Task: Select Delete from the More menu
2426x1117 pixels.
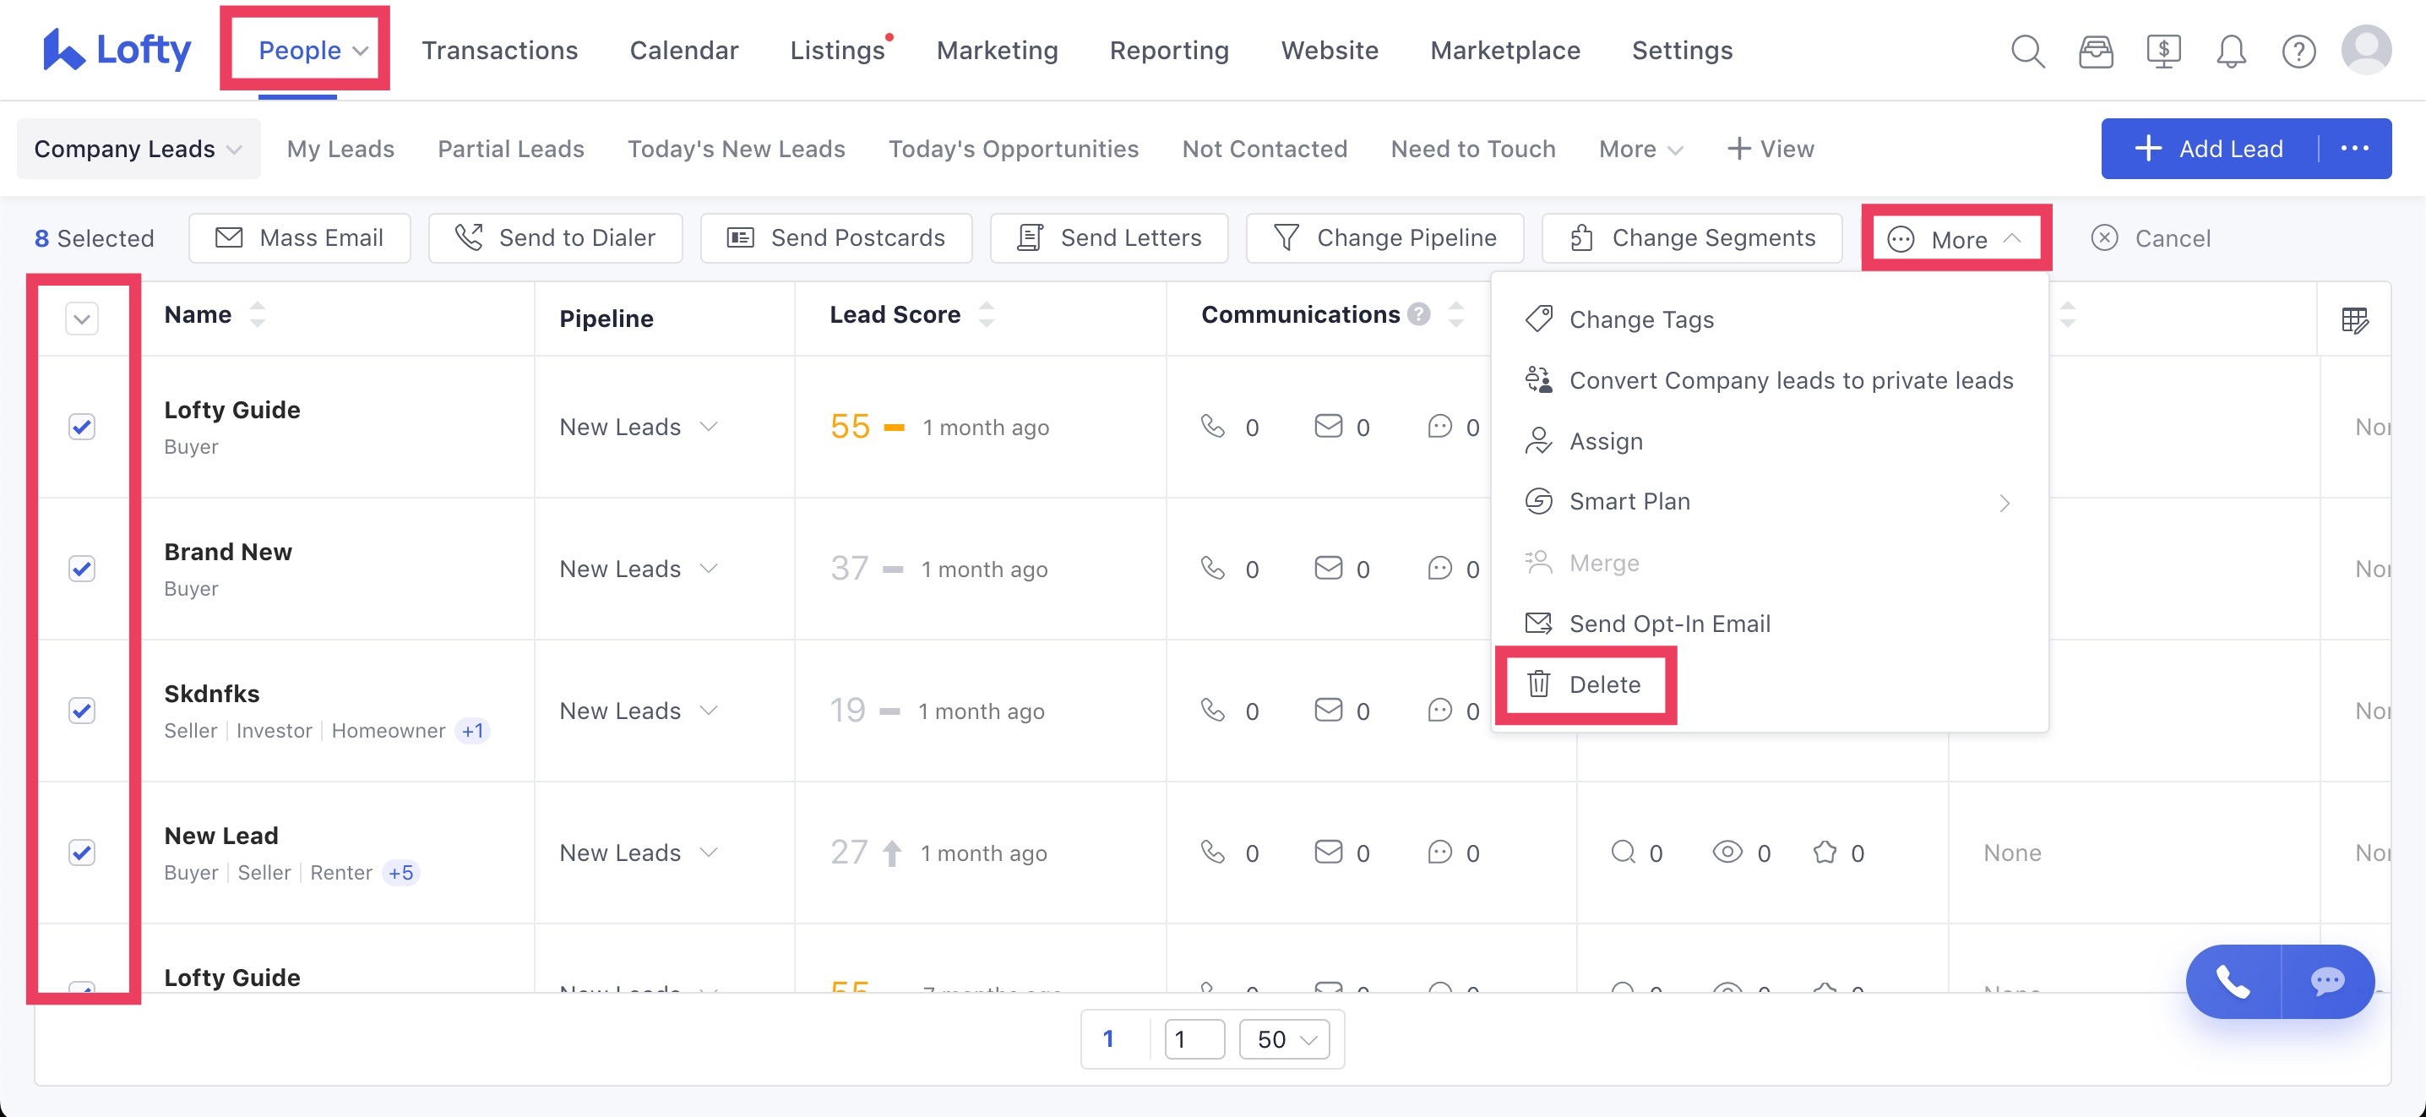Action: tap(1604, 684)
